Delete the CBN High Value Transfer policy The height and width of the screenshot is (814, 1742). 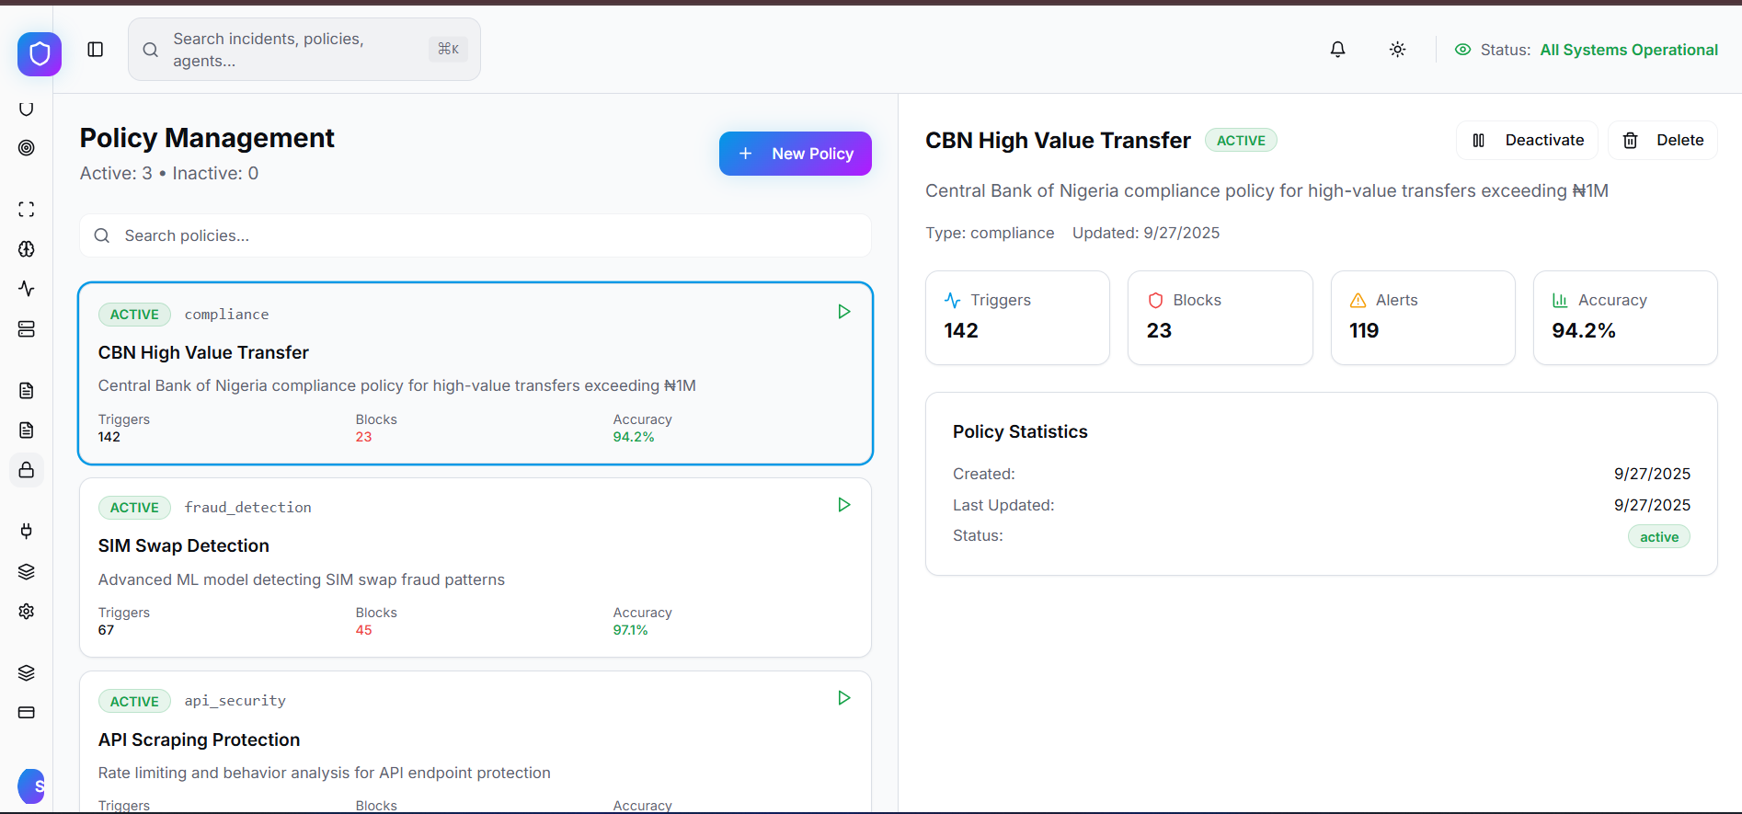pos(1663,141)
